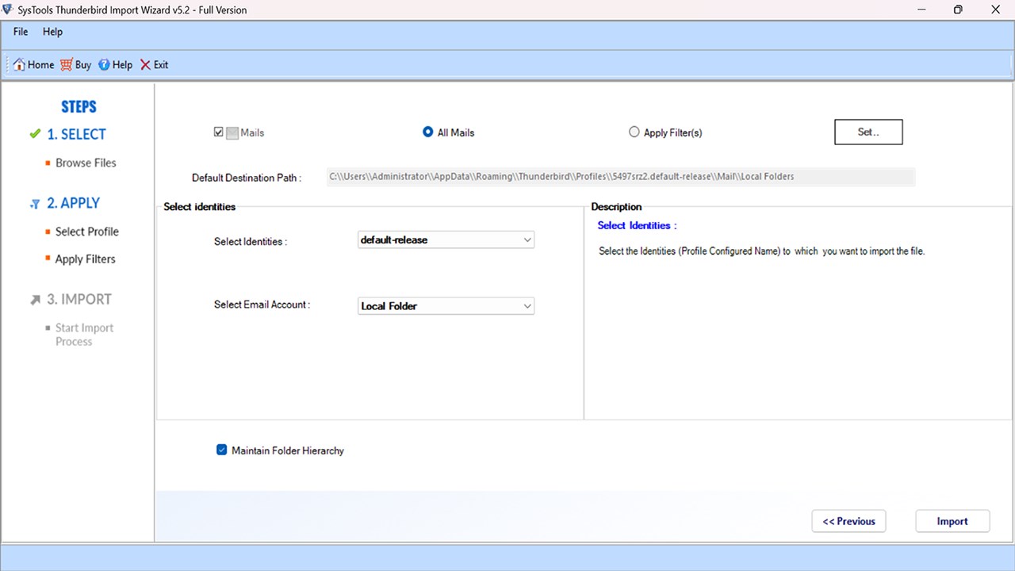This screenshot has width=1015, height=571.
Task: Click the red Exit icon
Action: tap(145, 65)
